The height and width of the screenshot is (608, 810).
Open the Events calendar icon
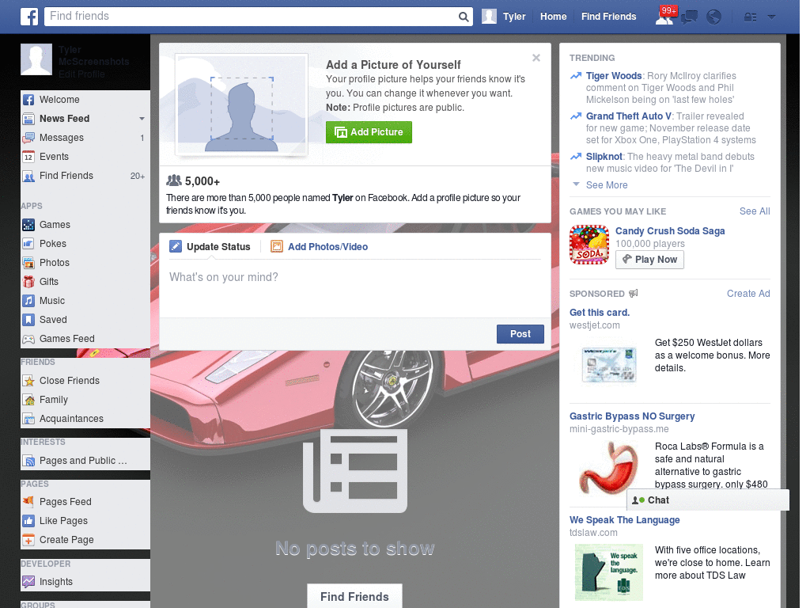[28, 157]
